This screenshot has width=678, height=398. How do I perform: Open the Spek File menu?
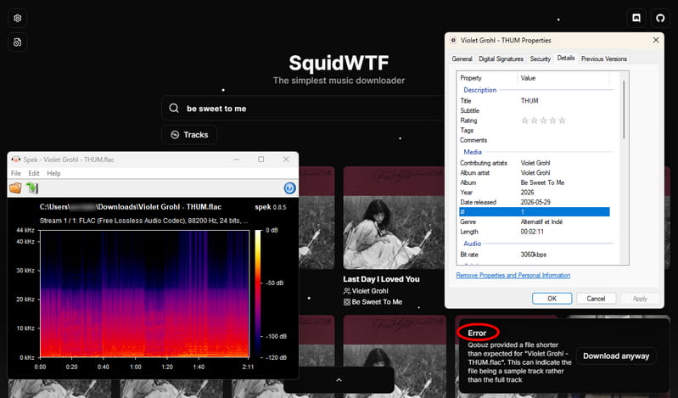(x=16, y=173)
